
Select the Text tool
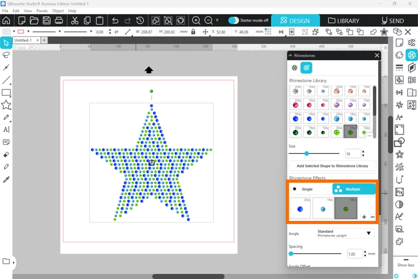[6, 130]
